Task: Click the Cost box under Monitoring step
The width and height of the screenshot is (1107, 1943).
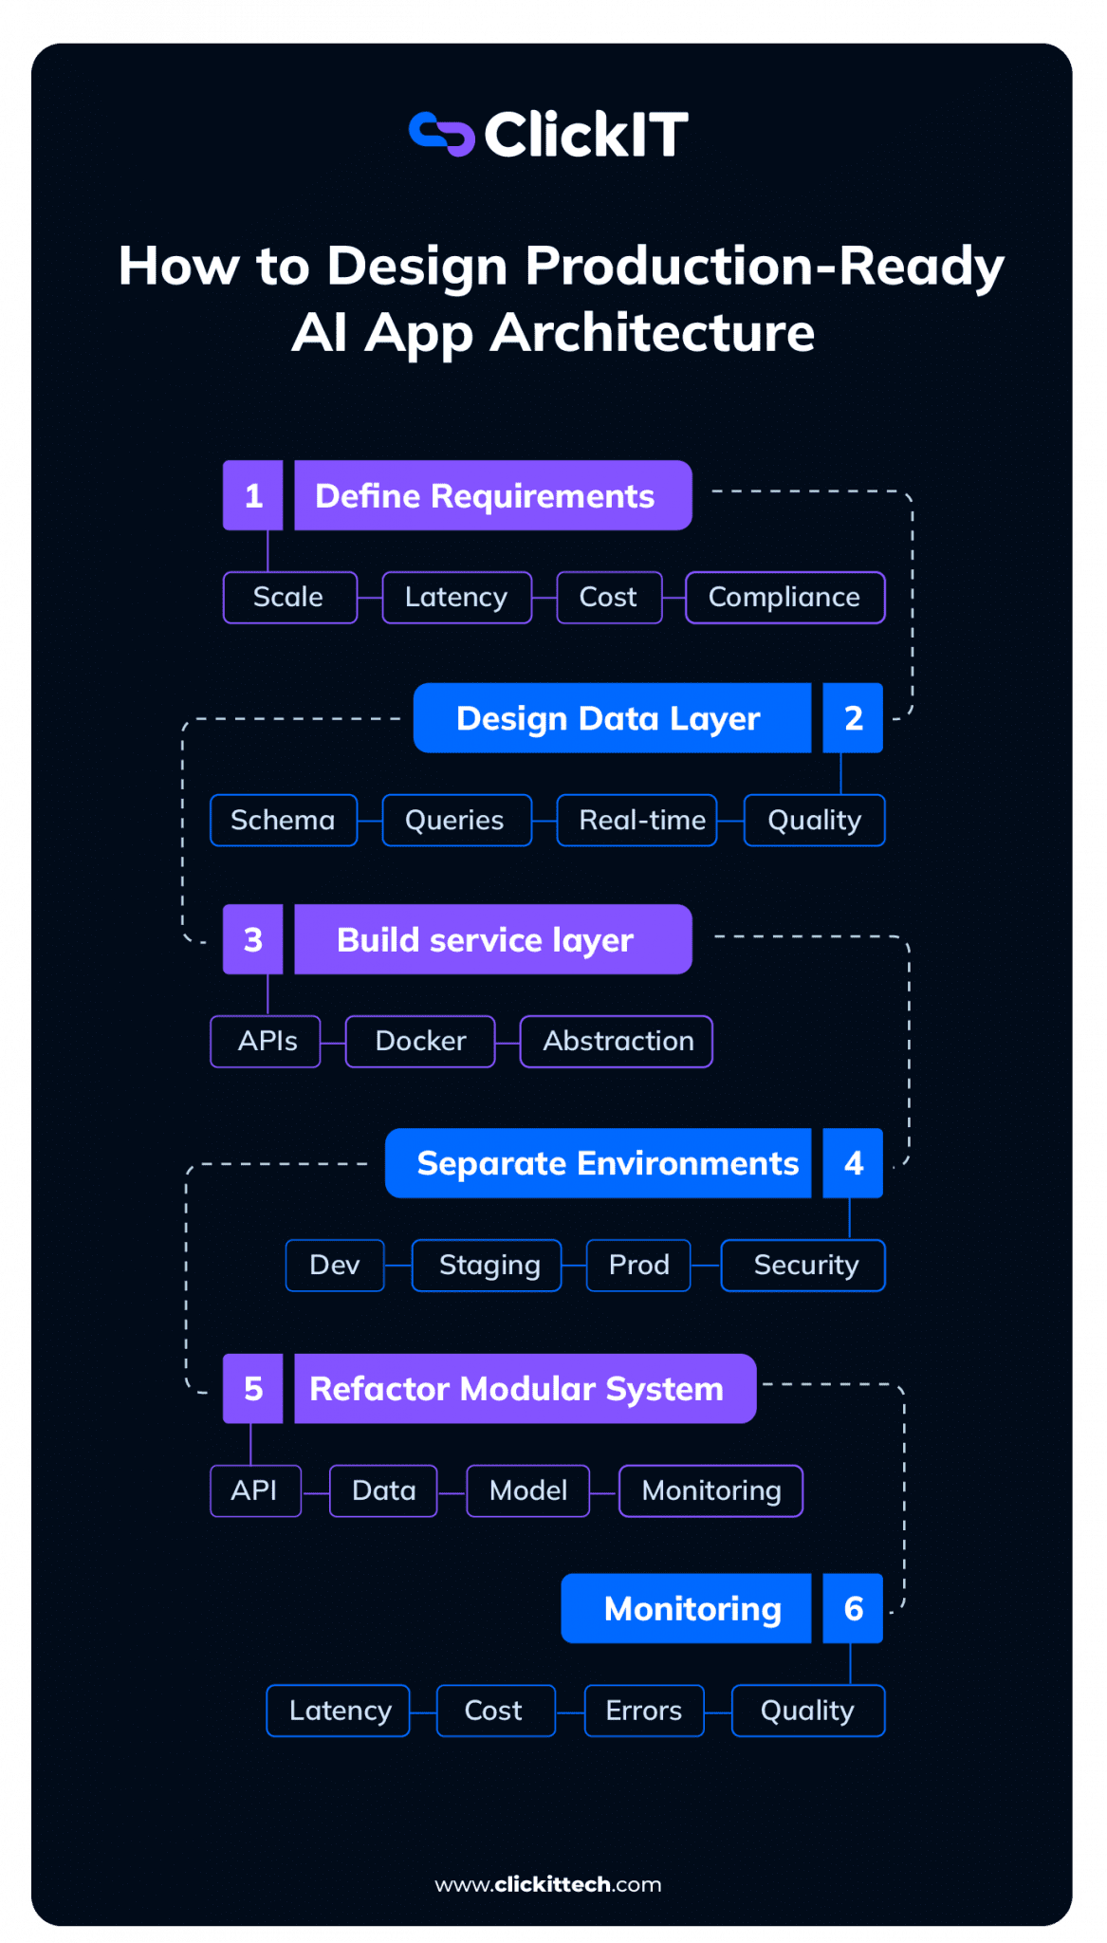Action: 495,1712
